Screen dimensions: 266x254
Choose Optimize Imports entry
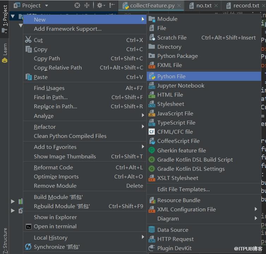85,176
